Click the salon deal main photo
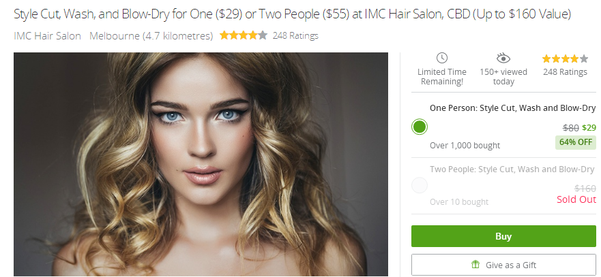Viewport: 601px width, 277px height. click(201, 164)
